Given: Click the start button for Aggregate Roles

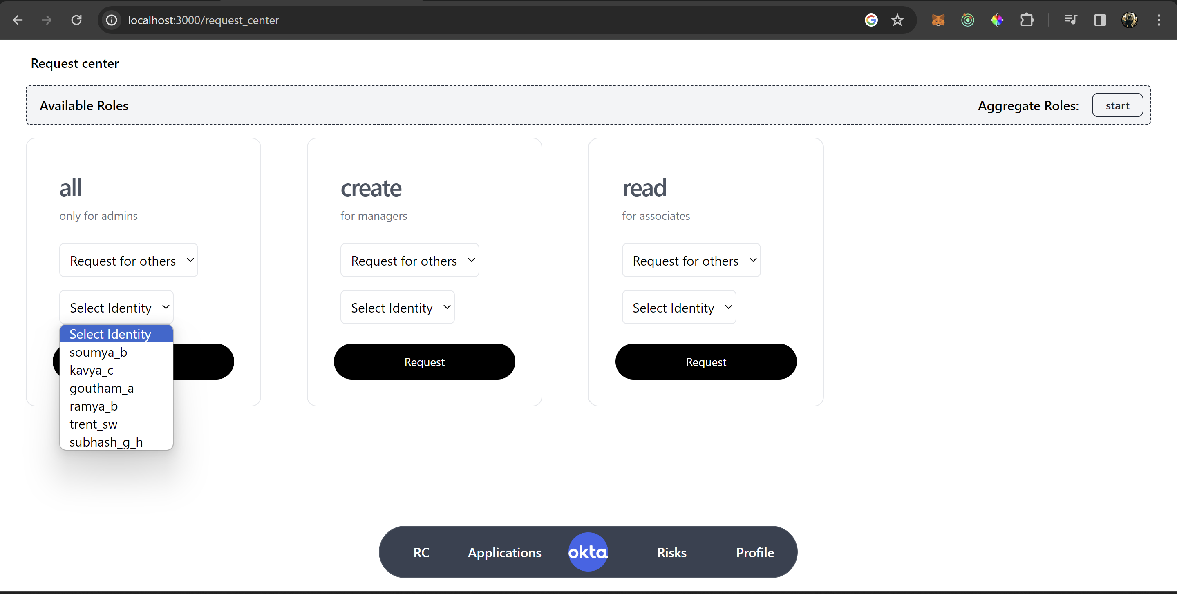Looking at the screenshot, I should (x=1117, y=105).
